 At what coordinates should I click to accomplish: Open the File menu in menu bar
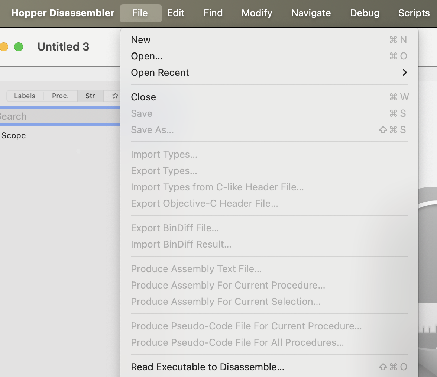click(140, 13)
